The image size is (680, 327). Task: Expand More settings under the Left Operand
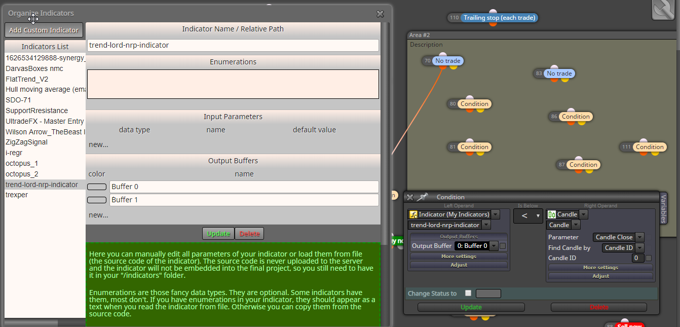click(x=459, y=257)
